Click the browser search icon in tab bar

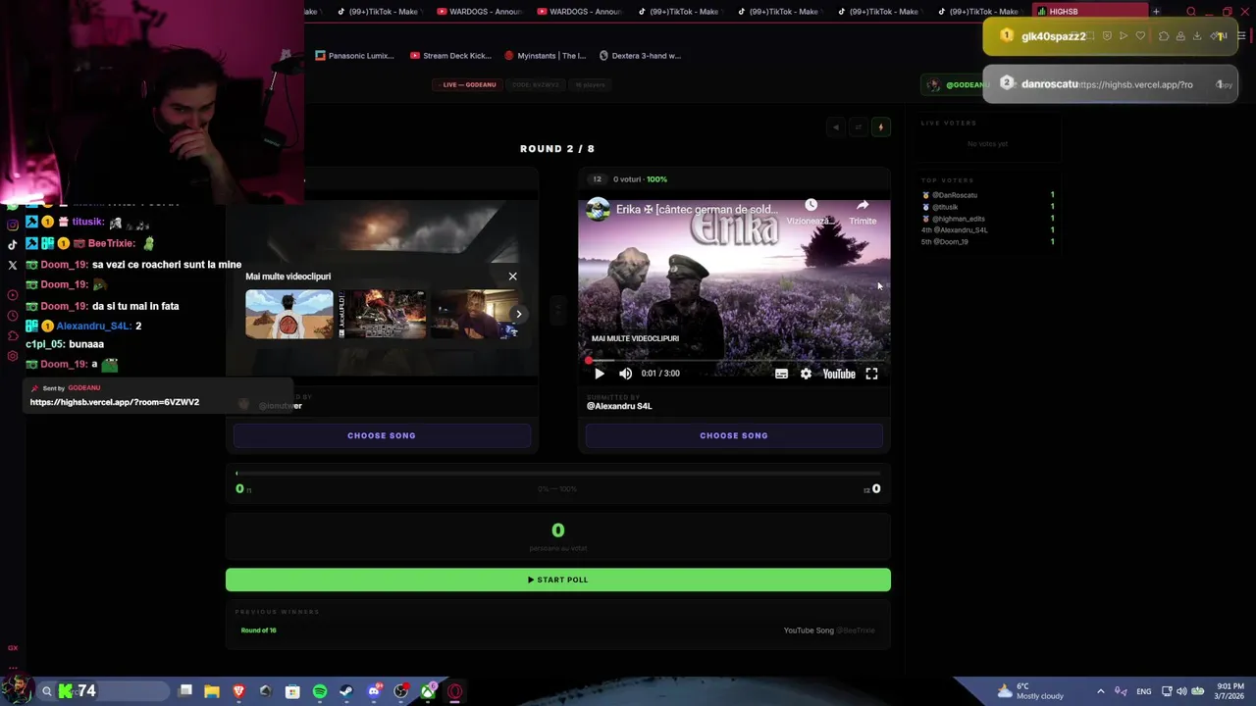click(1191, 12)
